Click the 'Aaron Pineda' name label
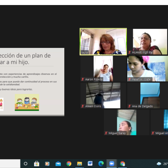 [x=94, y=79]
